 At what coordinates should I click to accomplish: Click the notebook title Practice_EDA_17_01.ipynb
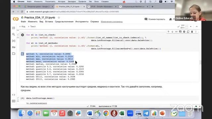(x=40, y=18)
